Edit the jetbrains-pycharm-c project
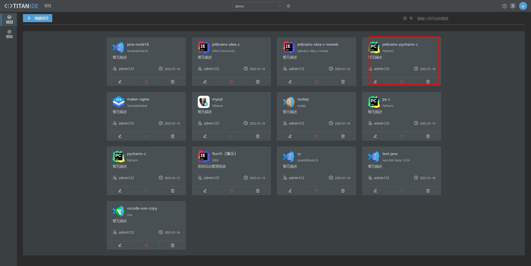Viewport: 531px width, 266px height. coord(375,82)
